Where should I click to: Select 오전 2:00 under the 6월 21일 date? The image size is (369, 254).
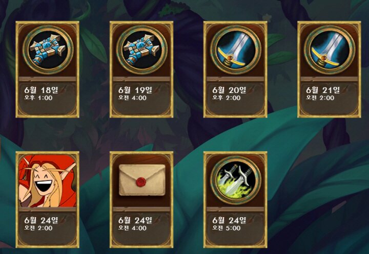pos(320,98)
